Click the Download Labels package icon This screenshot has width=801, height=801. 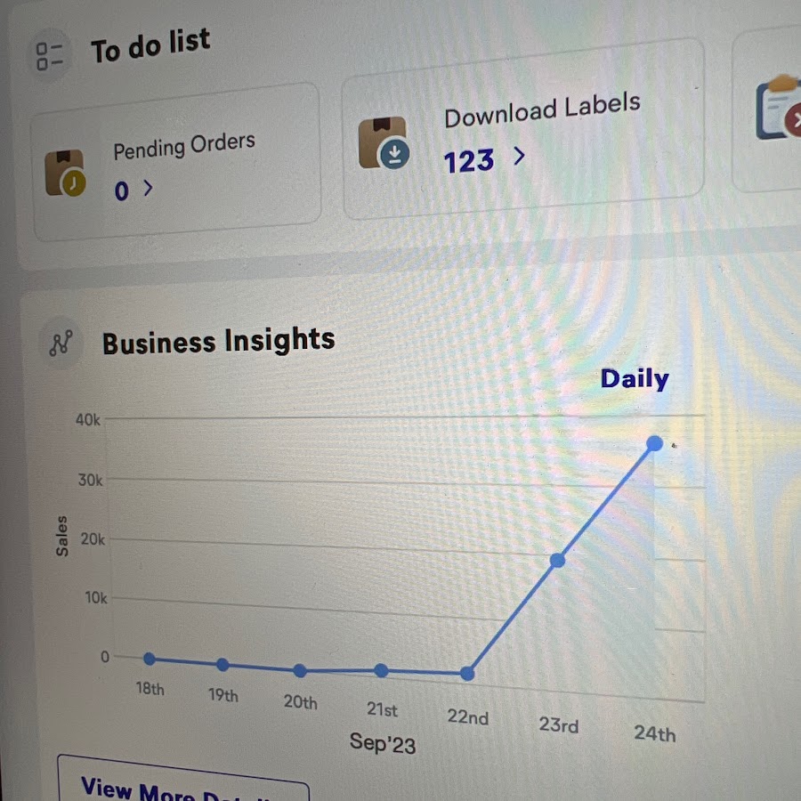(x=384, y=143)
